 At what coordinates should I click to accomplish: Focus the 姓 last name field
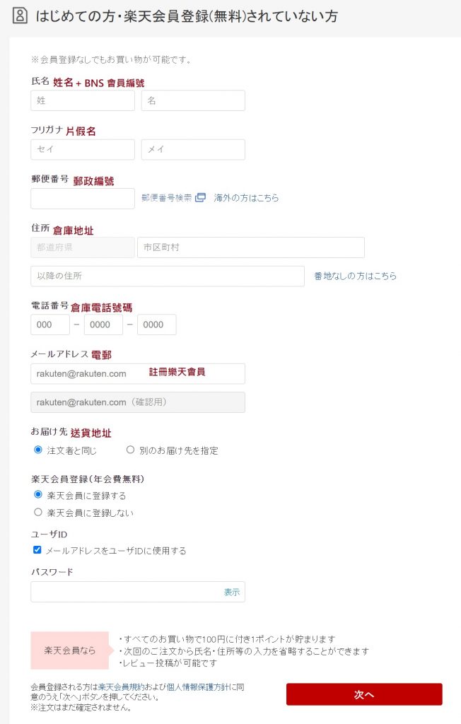pos(82,100)
